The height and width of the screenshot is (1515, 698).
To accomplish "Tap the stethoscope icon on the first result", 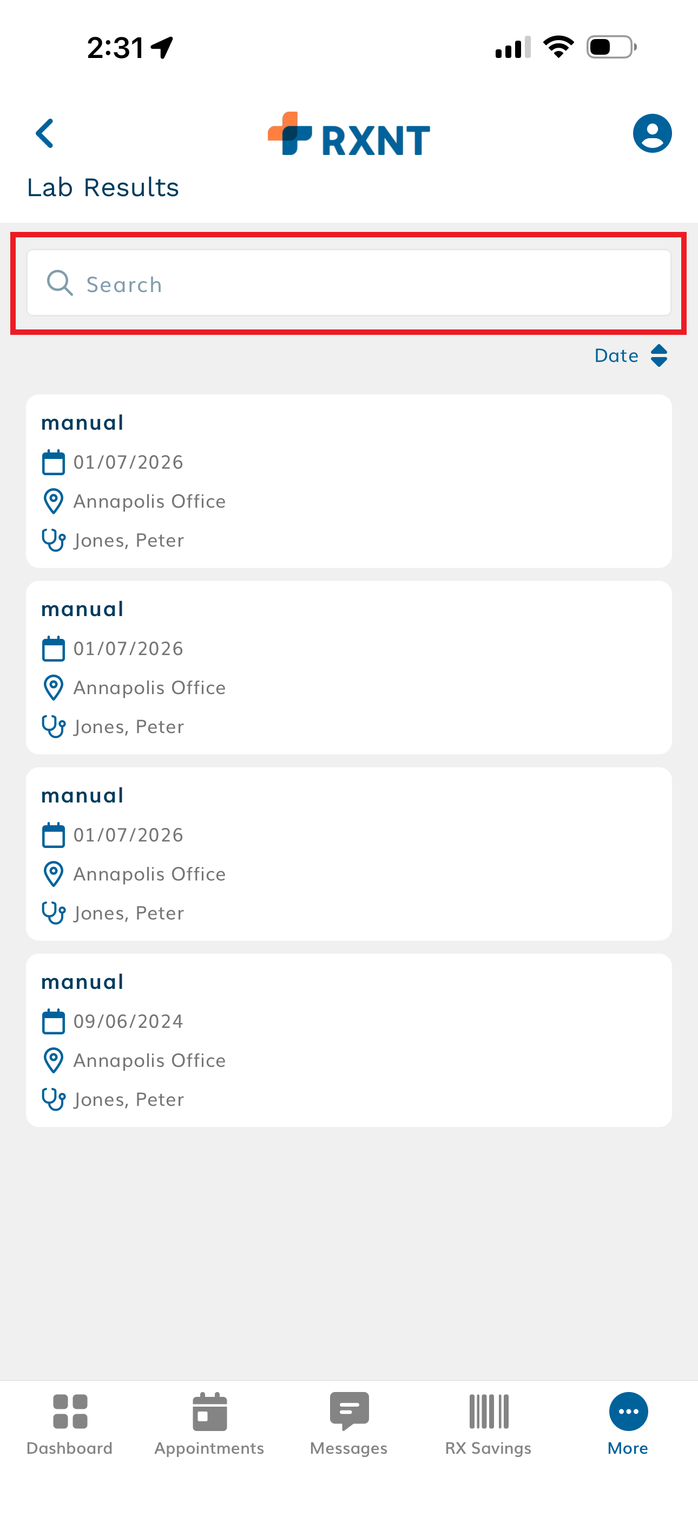I will pyautogui.click(x=54, y=540).
